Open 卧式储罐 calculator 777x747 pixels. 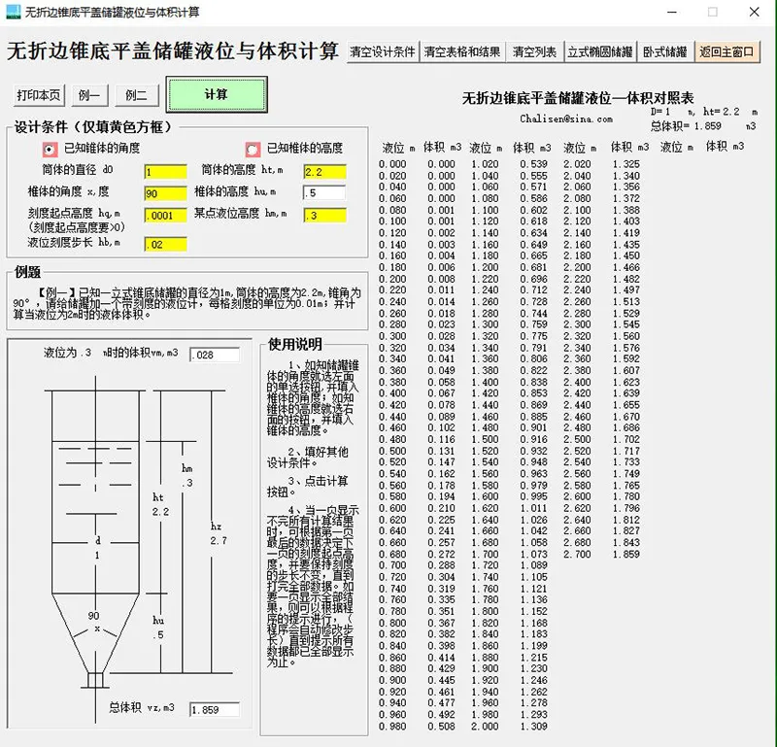point(665,51)
